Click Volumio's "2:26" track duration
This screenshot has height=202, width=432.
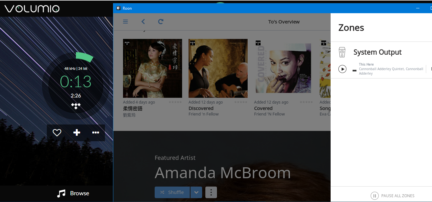pyautogui.click(x=76, y=96)
